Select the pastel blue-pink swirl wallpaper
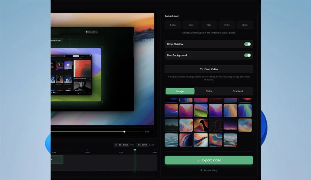The height and width of the screenshot is (180, 311). (186, 125)
